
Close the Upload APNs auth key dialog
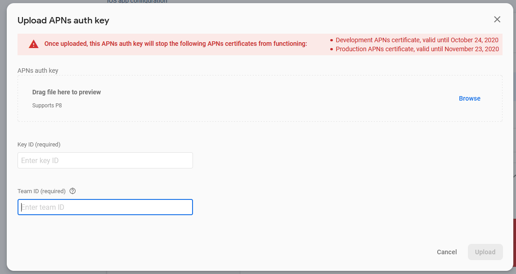(497, 19)
